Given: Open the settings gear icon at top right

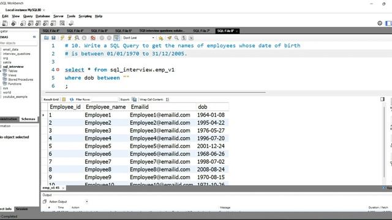Looking at the screenshot, I should [x=380, y=23].
